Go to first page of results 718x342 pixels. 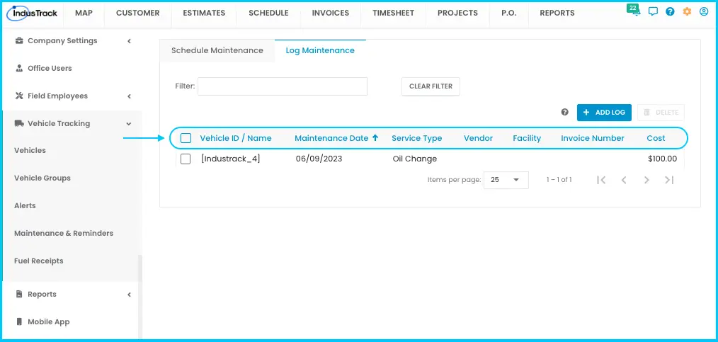click(601, 180)
